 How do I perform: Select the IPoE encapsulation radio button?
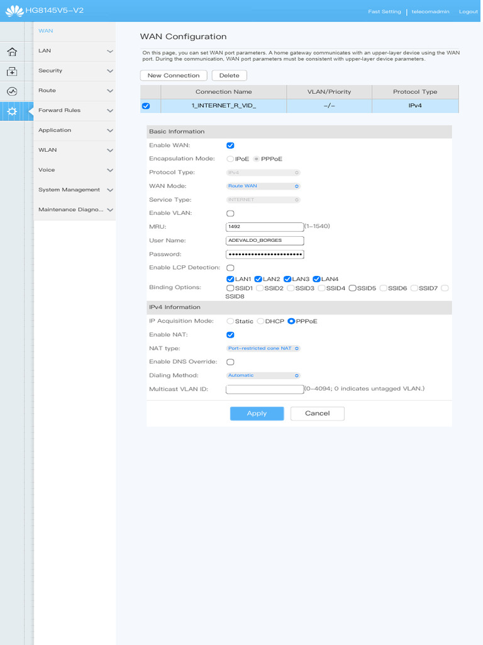[230, 159]
